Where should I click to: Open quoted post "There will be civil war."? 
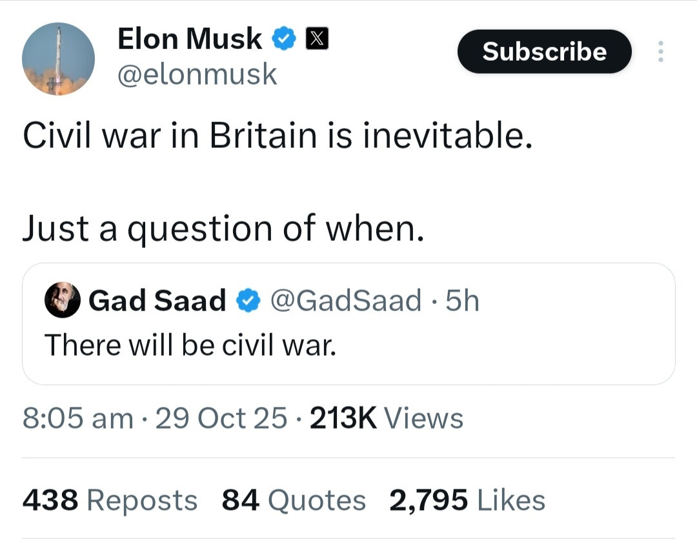tap(190, 345)
